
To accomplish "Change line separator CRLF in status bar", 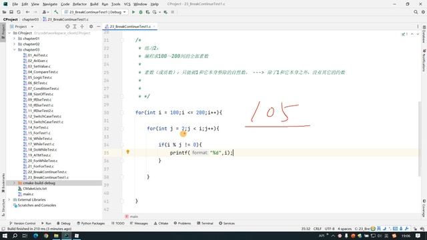I will click(x=318, y=229).
